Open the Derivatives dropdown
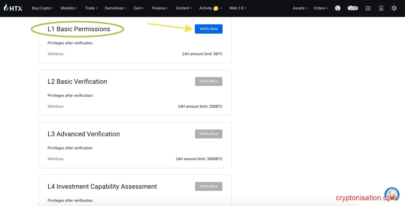The height and width of the screenshot is (206, 405). pos(115,8)
